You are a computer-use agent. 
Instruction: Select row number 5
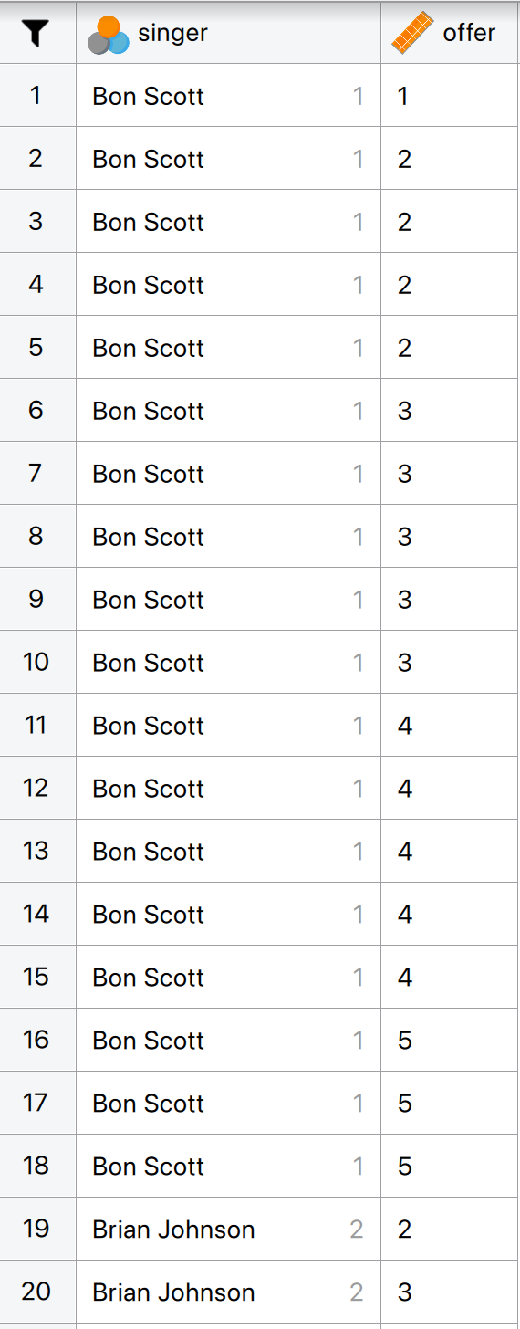[36, 348]
